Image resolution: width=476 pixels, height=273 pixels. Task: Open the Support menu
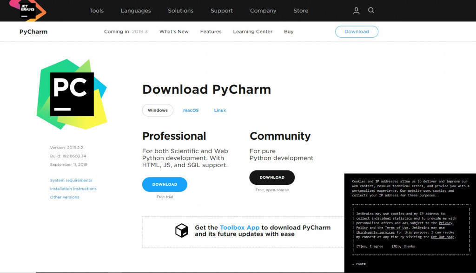pos(222,11)
